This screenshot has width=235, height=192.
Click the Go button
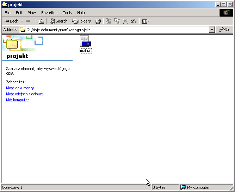pyautogui.click(x=224, y=30)
